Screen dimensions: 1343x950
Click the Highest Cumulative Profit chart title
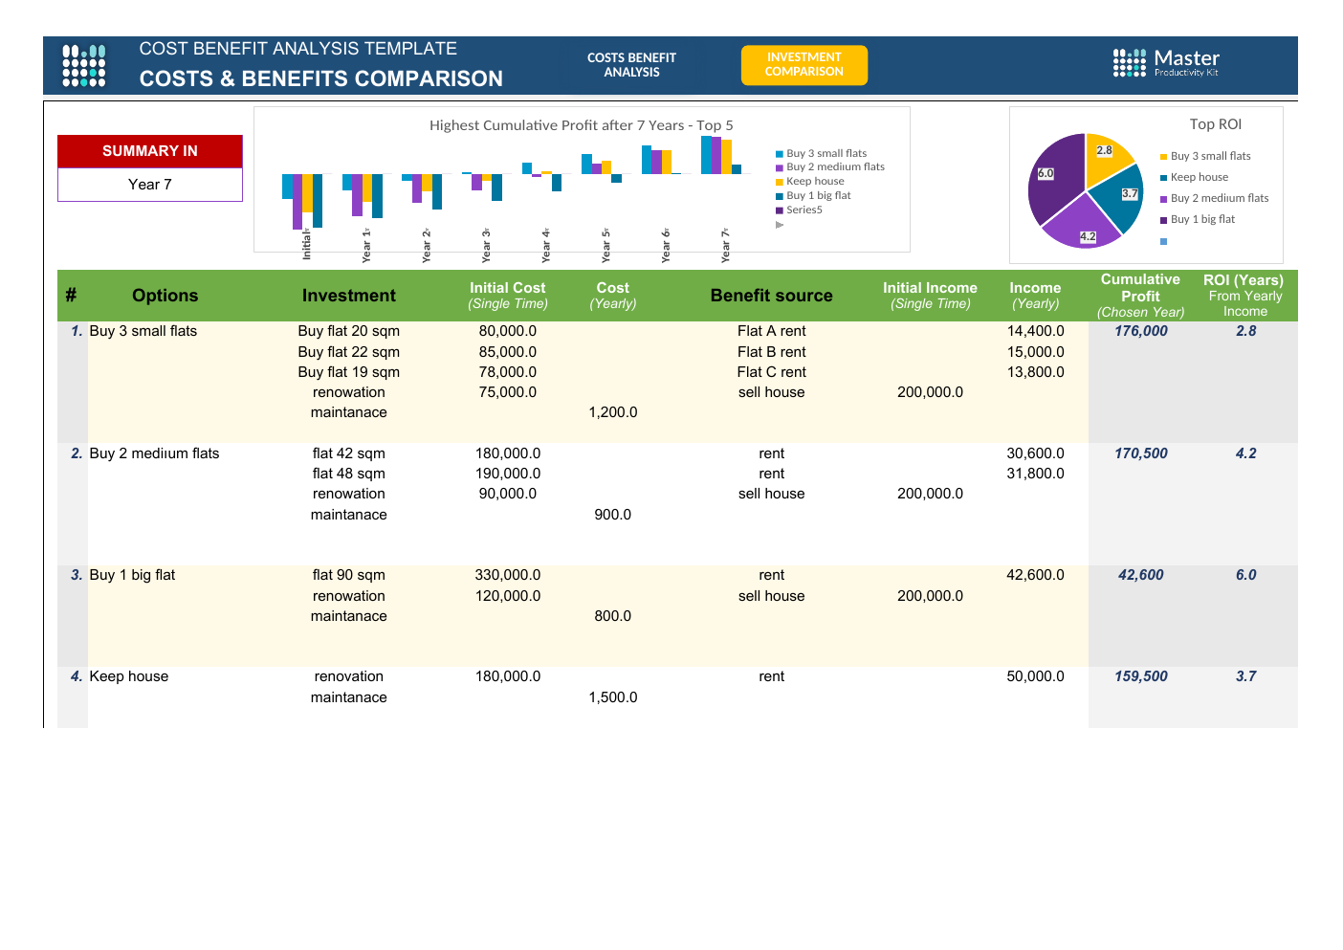[582, 125]
